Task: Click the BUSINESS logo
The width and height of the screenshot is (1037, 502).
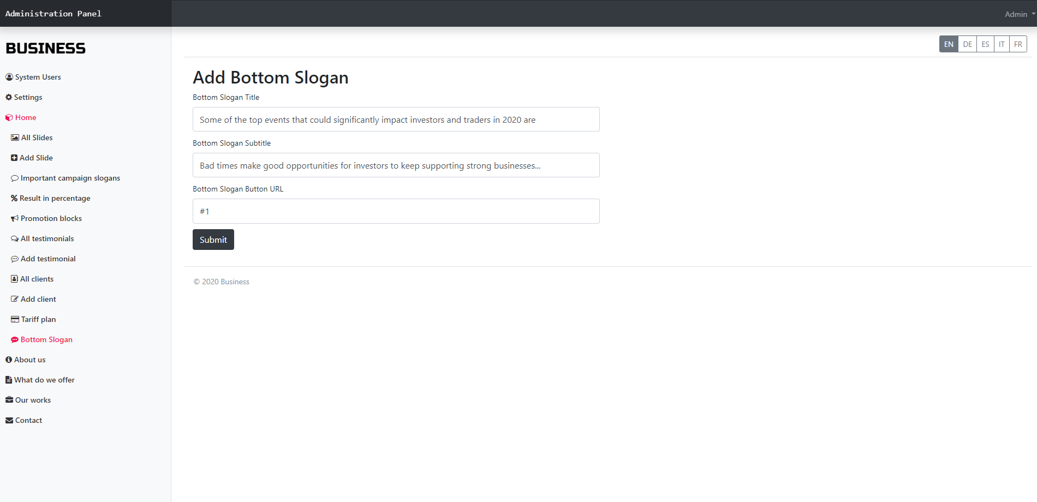Action: click(x=45, y=48)
